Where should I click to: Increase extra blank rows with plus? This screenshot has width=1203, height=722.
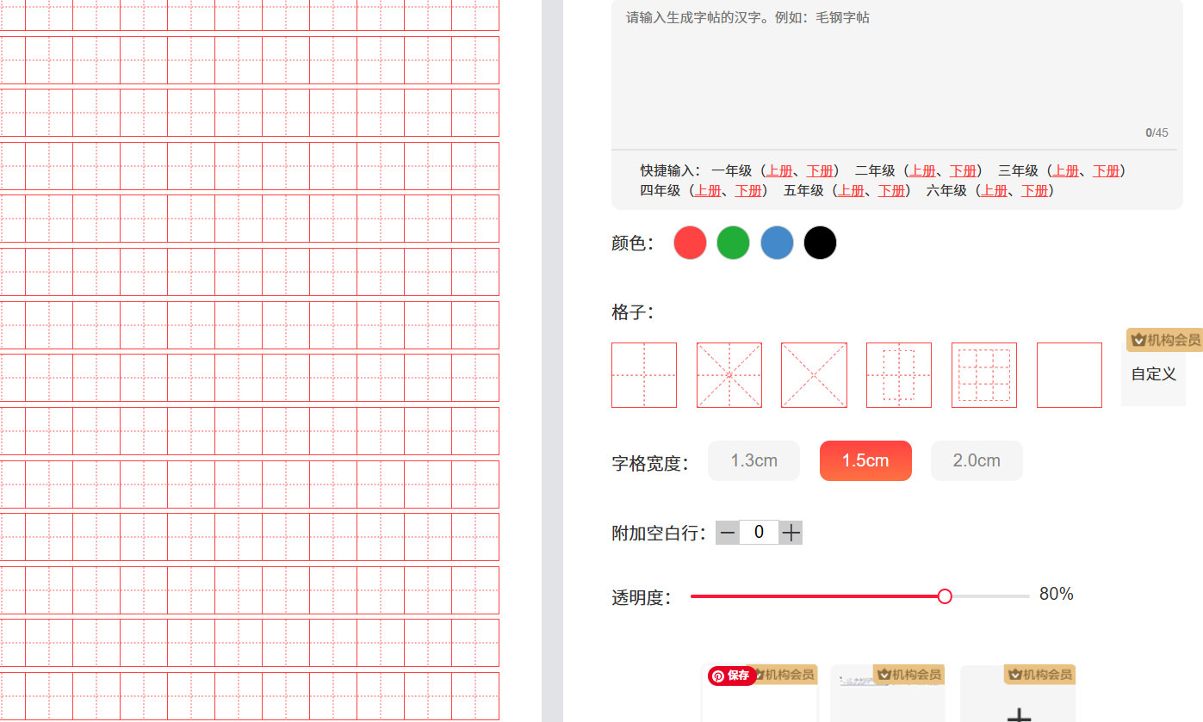[x=791, y=533]
